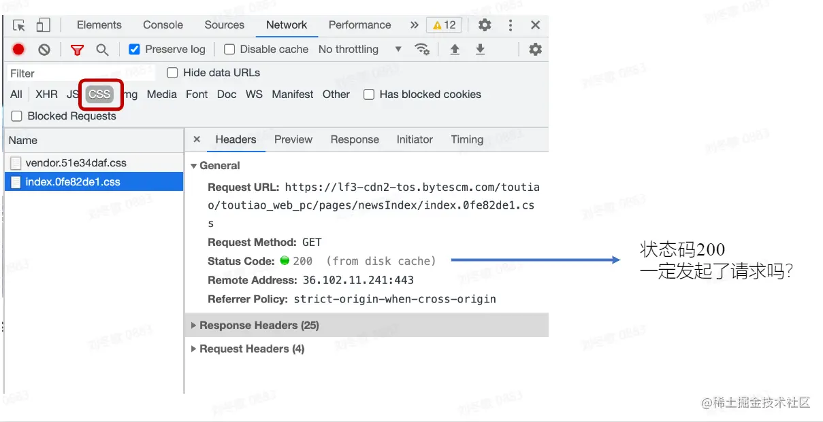Toggle the device toolbar icon
823x422 pixels.
[43, 25]
